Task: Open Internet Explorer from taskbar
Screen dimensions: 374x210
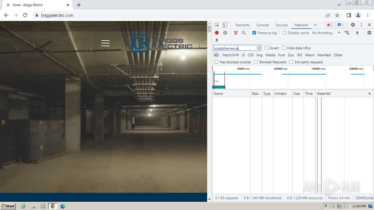Action: [x=23, y=206]
